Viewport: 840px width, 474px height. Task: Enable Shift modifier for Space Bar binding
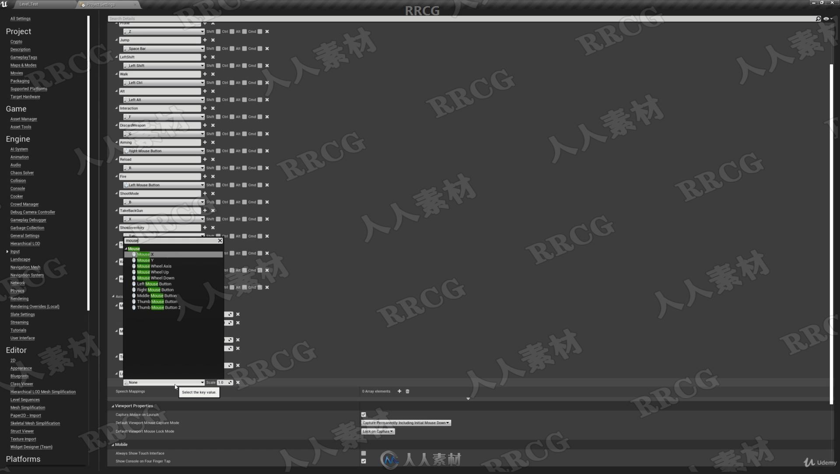point(218,49)
